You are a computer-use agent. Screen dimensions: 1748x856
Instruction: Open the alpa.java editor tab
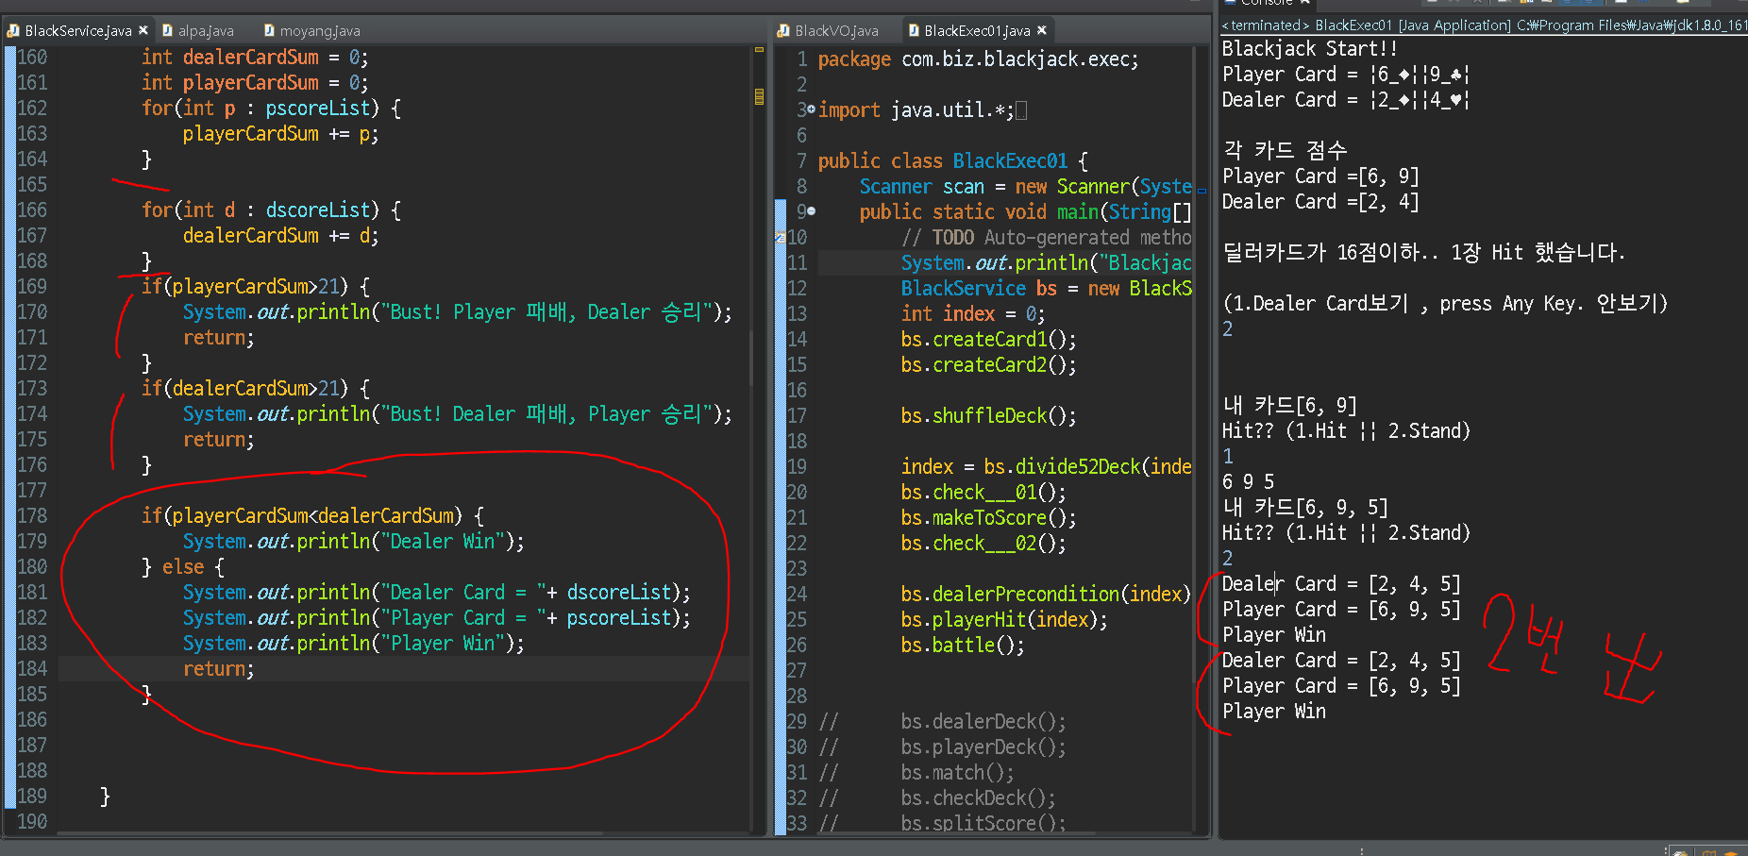point(199,31)
